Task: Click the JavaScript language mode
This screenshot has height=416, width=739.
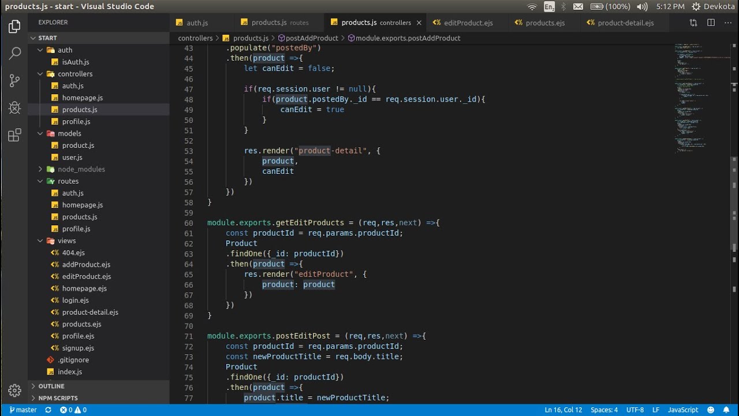Action: [683, 410]
